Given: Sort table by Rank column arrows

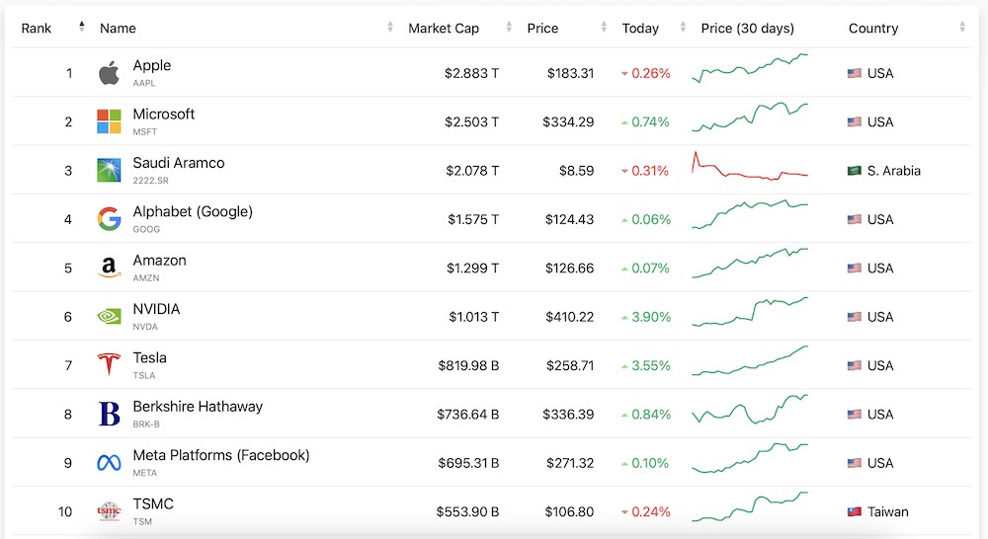Looking at the screenshot, I should pos(81,27).
